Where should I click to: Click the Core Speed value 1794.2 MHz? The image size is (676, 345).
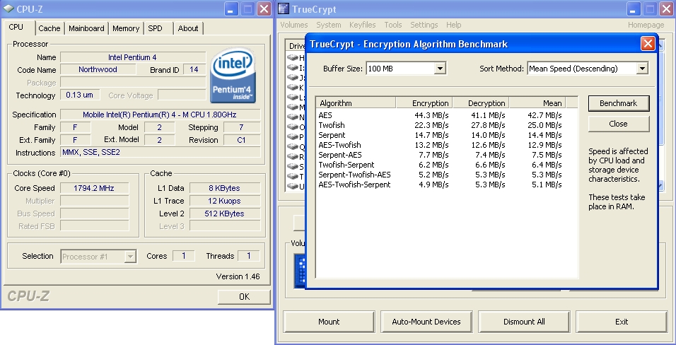coord(95,188)
